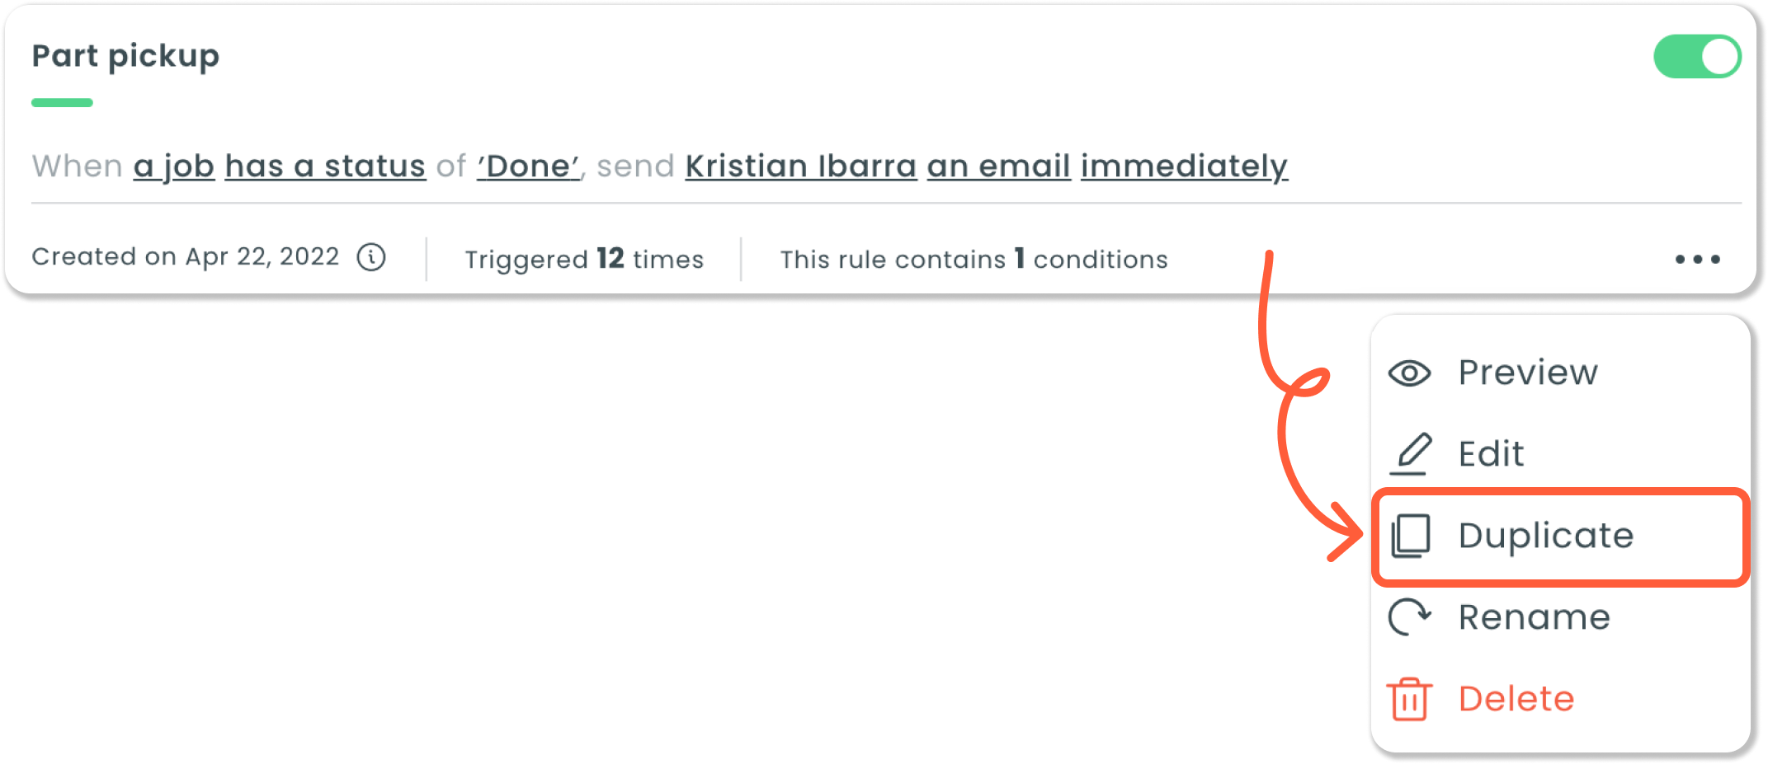Screen dimensions: 1768x764
Task: Click the eye icon next to Preview
Action: coord(1409,373)
